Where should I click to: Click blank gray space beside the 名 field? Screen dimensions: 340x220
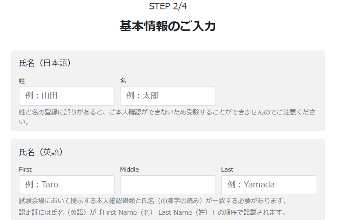click(x=269, y=96)
